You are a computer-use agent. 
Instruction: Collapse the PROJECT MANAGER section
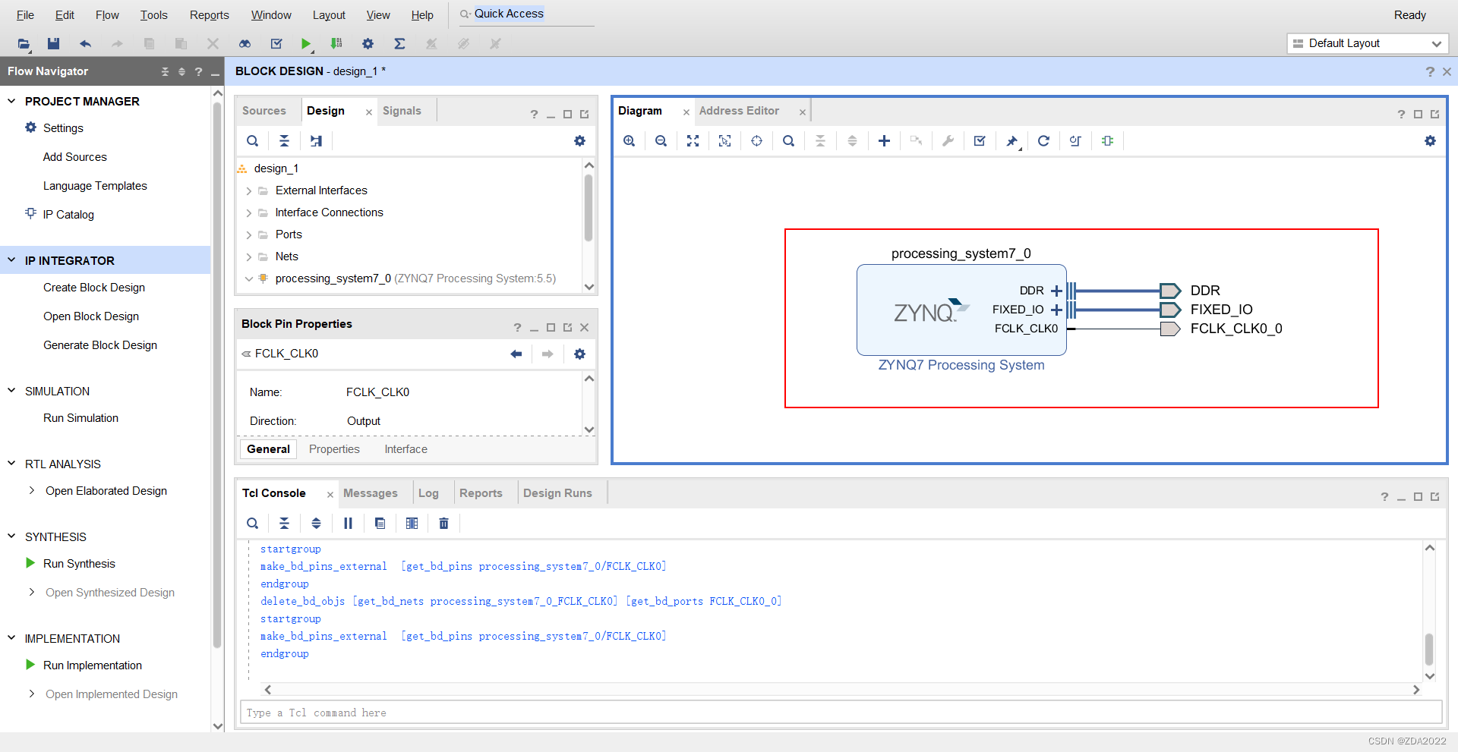11,101
